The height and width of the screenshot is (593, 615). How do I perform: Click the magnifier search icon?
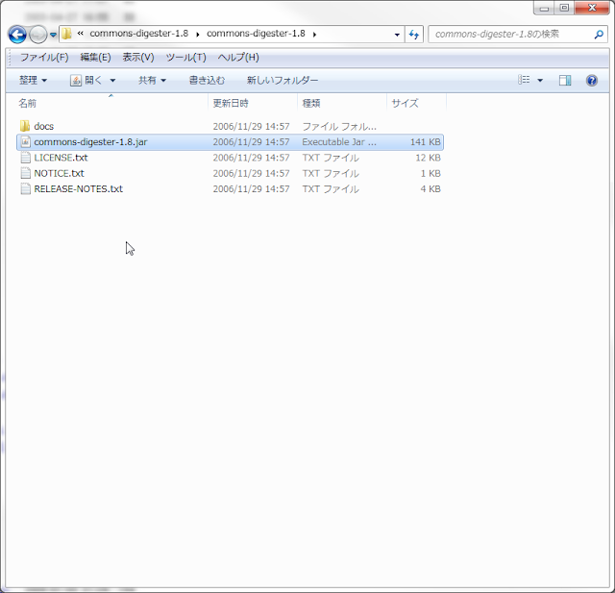[x=599, y=35]
